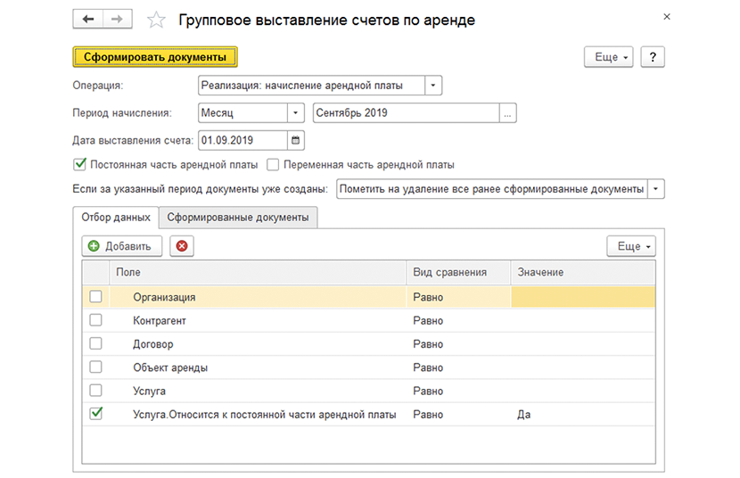This screenshot has width=740, height=478.
Task: Click the Вид сравнения column header
Action: [458, 272]
